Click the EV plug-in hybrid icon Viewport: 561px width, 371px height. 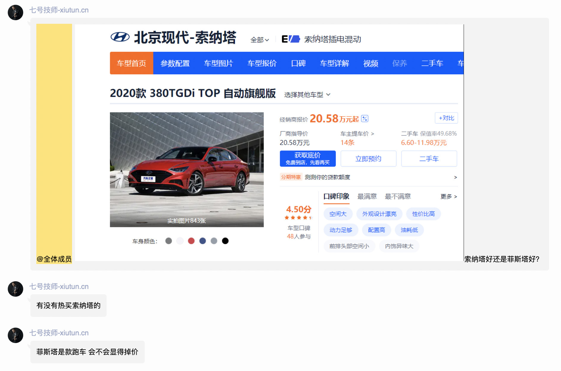point(290,39)
